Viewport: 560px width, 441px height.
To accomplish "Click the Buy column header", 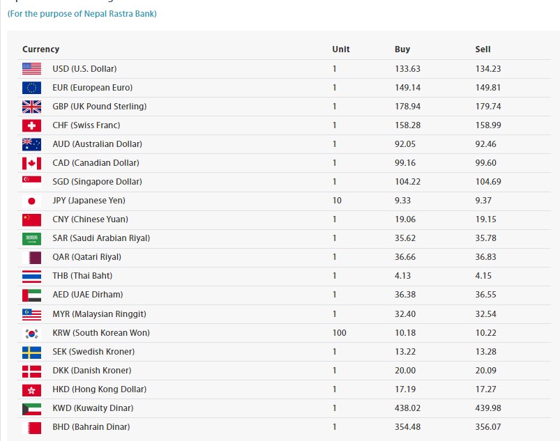I will [x=402, y=49].
